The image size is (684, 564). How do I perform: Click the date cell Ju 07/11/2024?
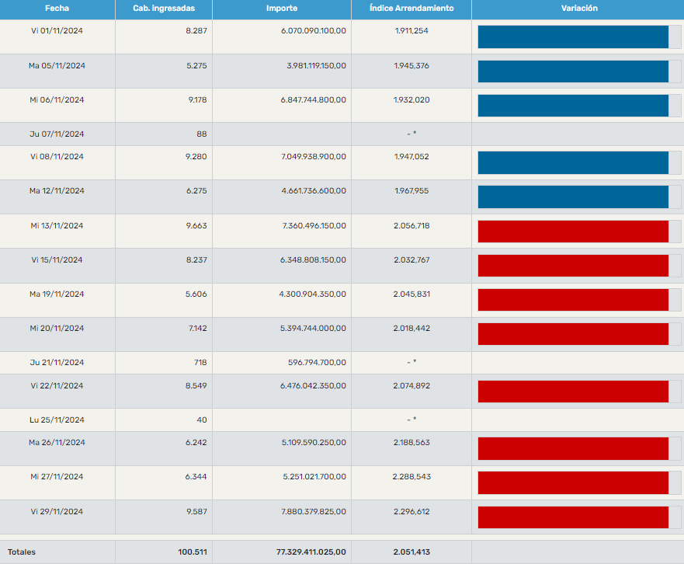(57, 134)
